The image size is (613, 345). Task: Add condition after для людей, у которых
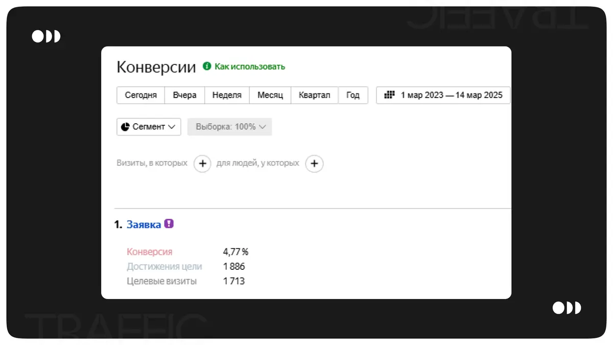click(x=314, y=164)
